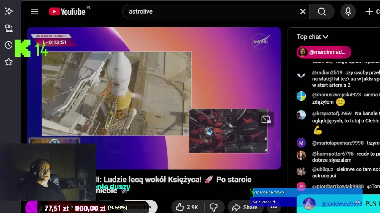The image size is (380, 213).
Task: Open the sparkle icon in the browser sidebar
Action: 9,11
